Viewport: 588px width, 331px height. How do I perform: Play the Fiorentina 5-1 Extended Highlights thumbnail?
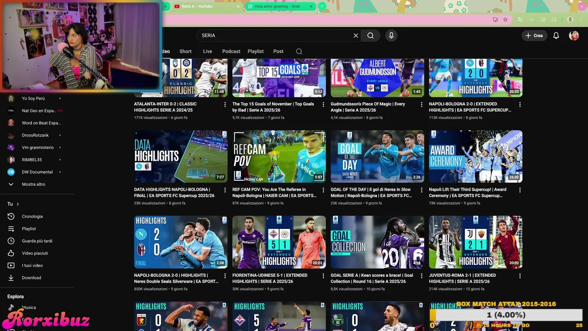coord(279,242)
